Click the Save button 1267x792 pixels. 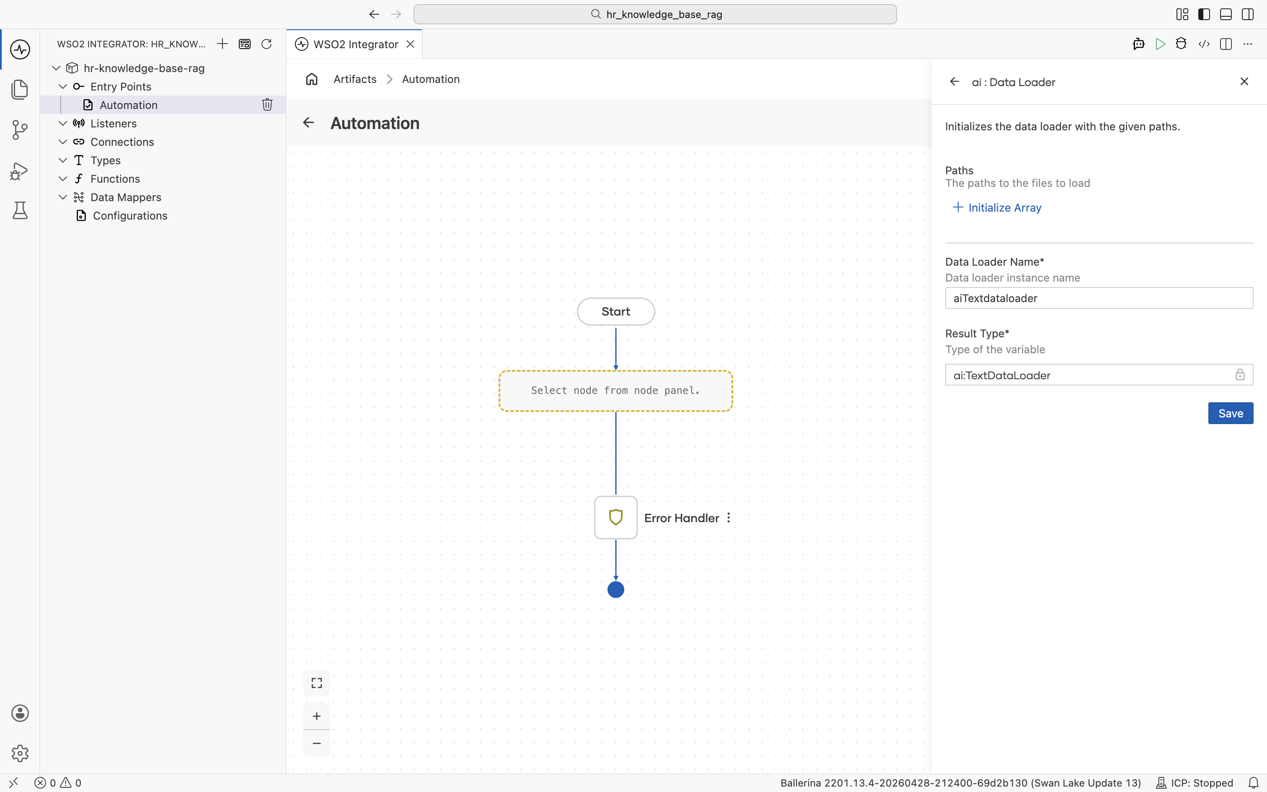(1231, 413)
